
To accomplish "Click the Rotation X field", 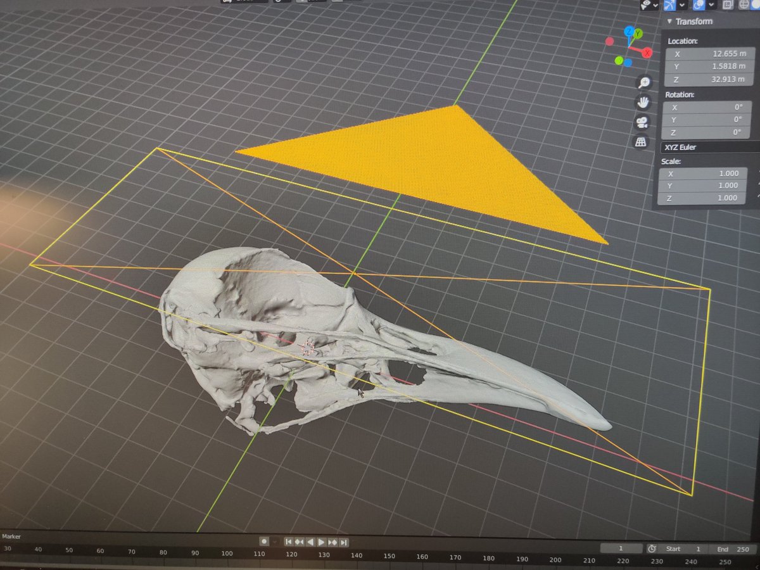I will [707, 108].
